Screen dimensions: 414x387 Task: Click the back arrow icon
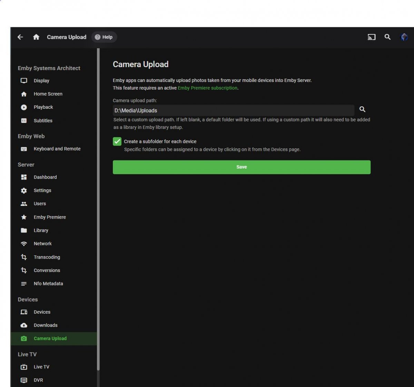[20, 37]
